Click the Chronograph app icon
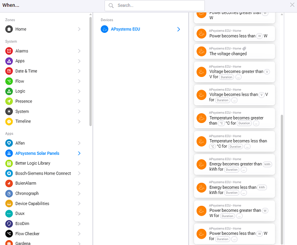Viewport: 297px width, 245px height. pyautogui.click(x=9, y=194)
